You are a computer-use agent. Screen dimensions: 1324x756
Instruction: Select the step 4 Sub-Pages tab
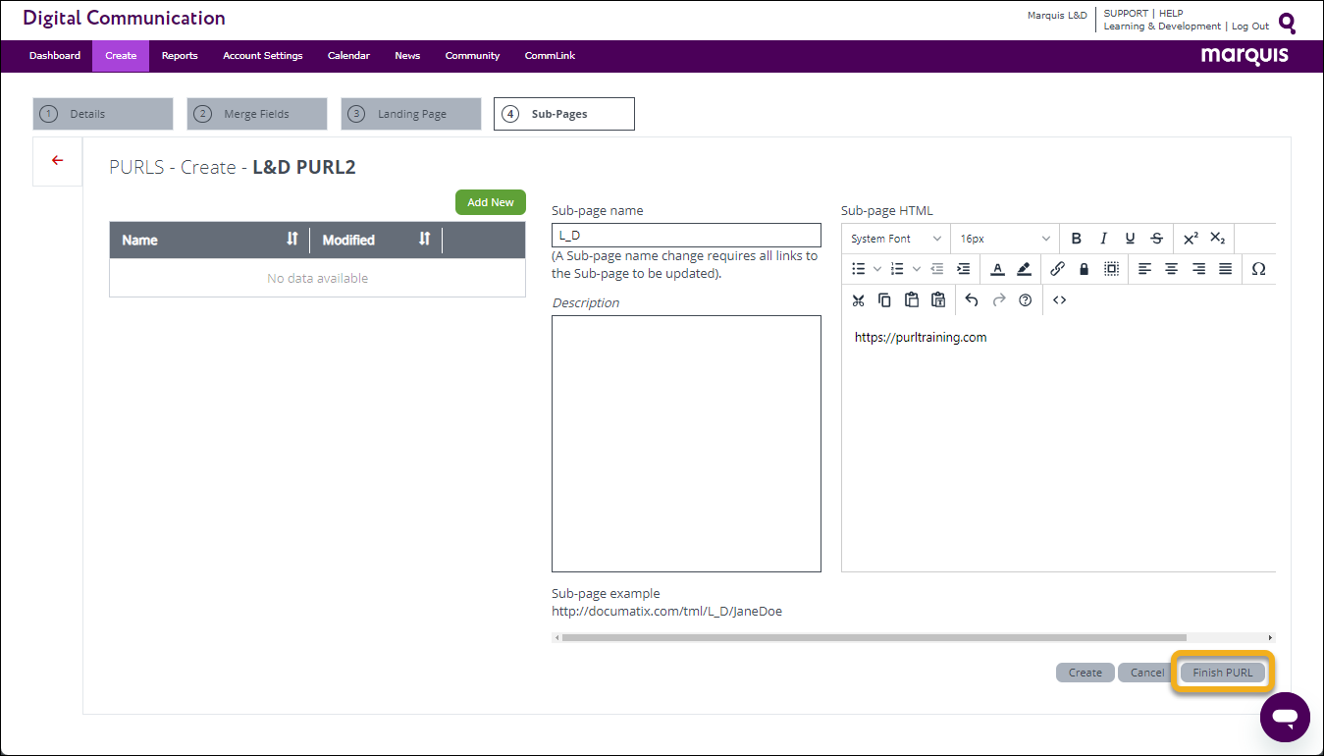pyautogui.click(x=564, y=114)
